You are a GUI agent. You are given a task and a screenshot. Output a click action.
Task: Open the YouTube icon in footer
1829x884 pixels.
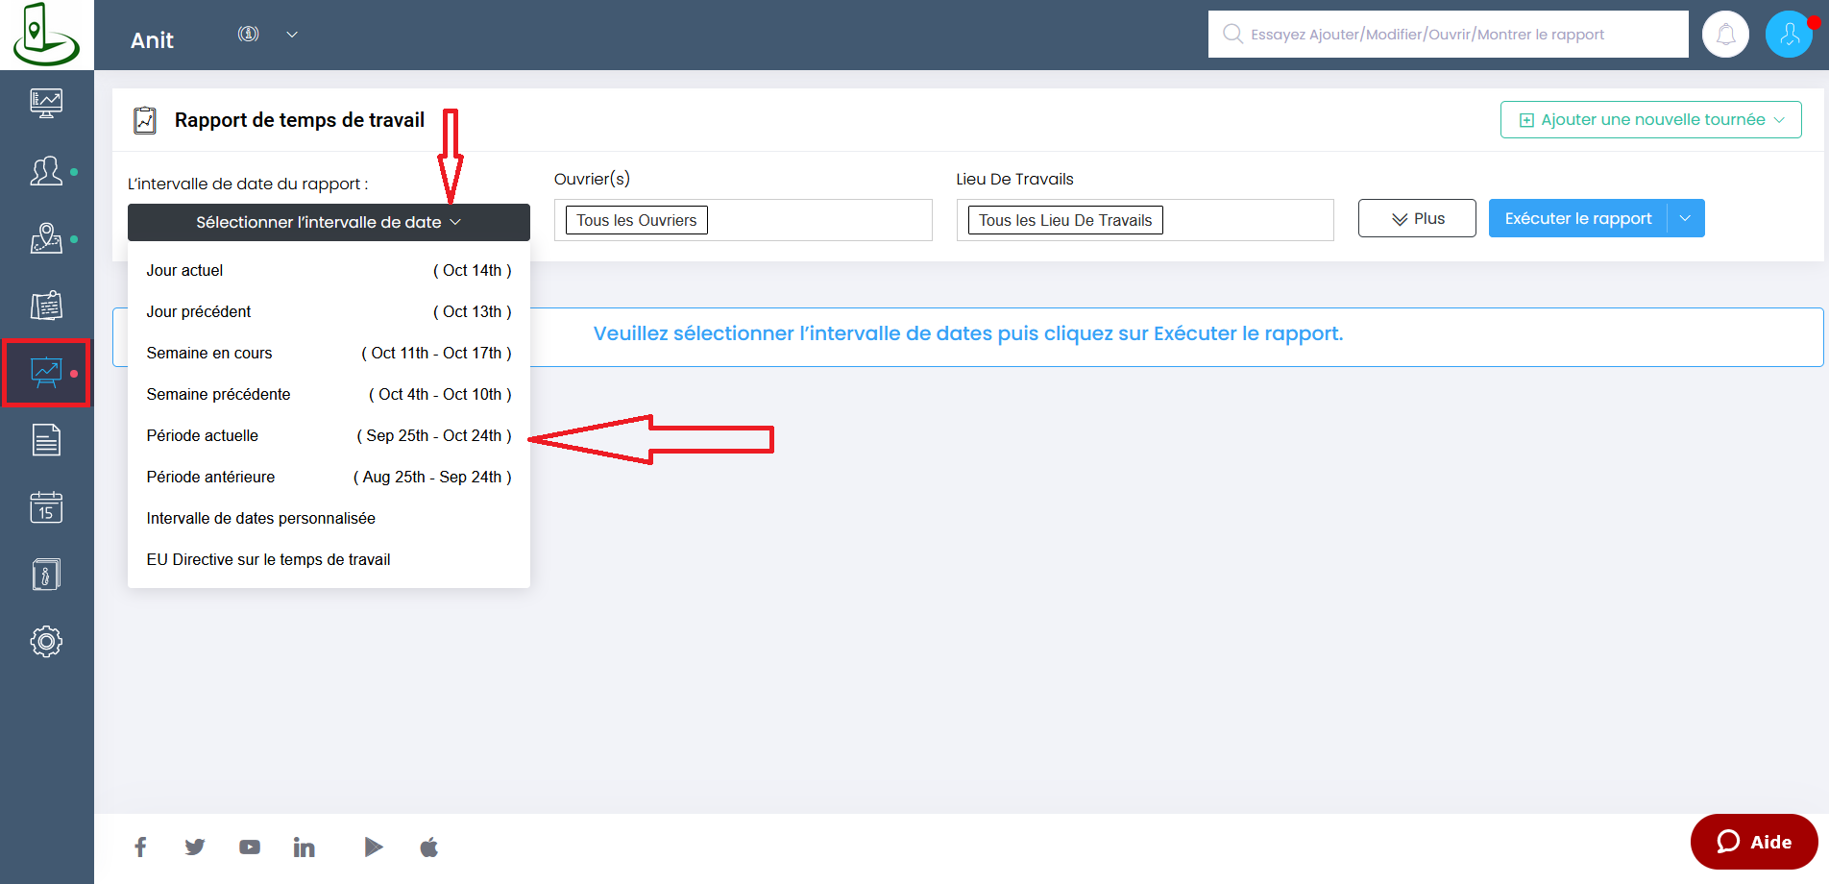pyautogui.click(x=250, y=847)
